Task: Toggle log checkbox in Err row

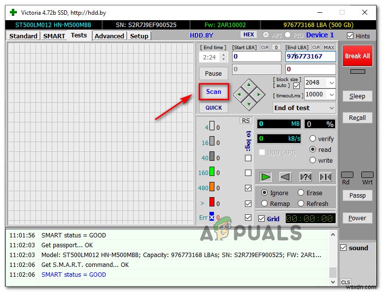Action: click(248, 217)
